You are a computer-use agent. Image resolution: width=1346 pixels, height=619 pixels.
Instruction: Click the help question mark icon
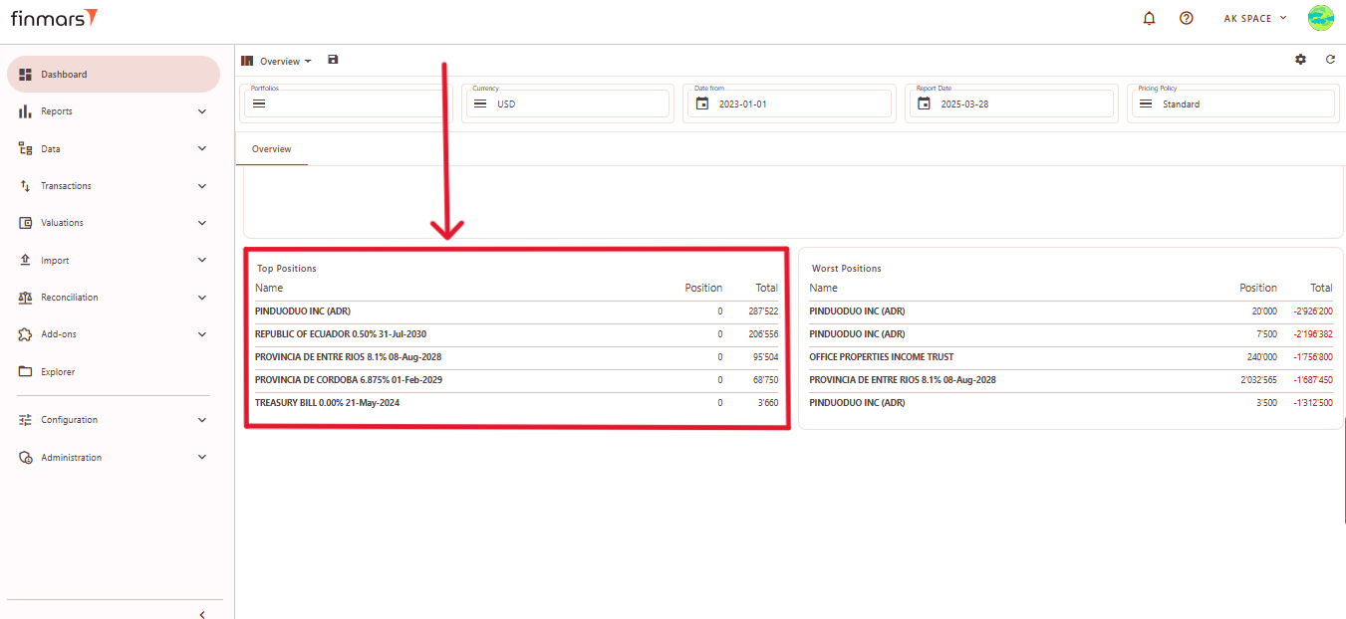pyautogui.click(x=1186, y=18)
